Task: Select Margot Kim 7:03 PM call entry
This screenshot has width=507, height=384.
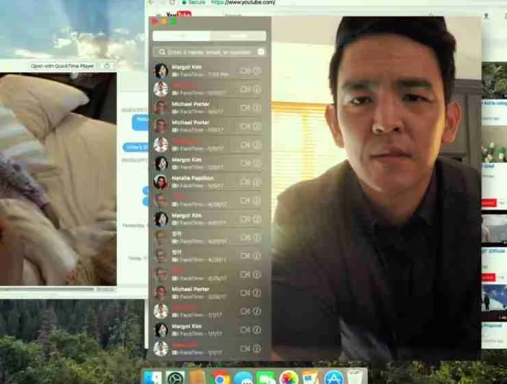Action: click(x=209, y=71)
